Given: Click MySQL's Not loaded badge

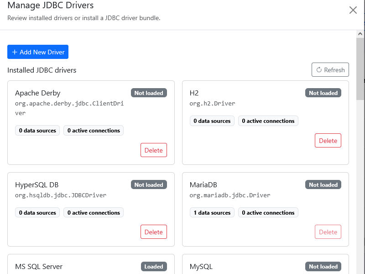Looking at the screenshot, I should point(323,267).
